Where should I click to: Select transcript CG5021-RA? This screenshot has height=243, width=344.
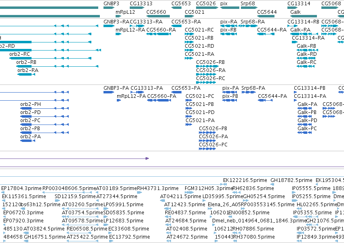click(199, 54)
